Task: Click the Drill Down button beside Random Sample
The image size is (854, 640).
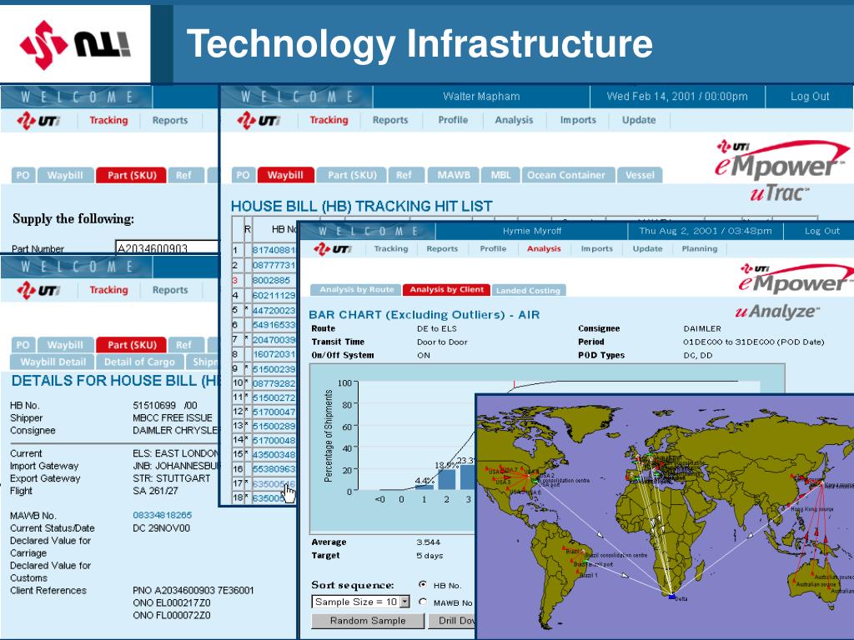Action: tap(452, 621)
